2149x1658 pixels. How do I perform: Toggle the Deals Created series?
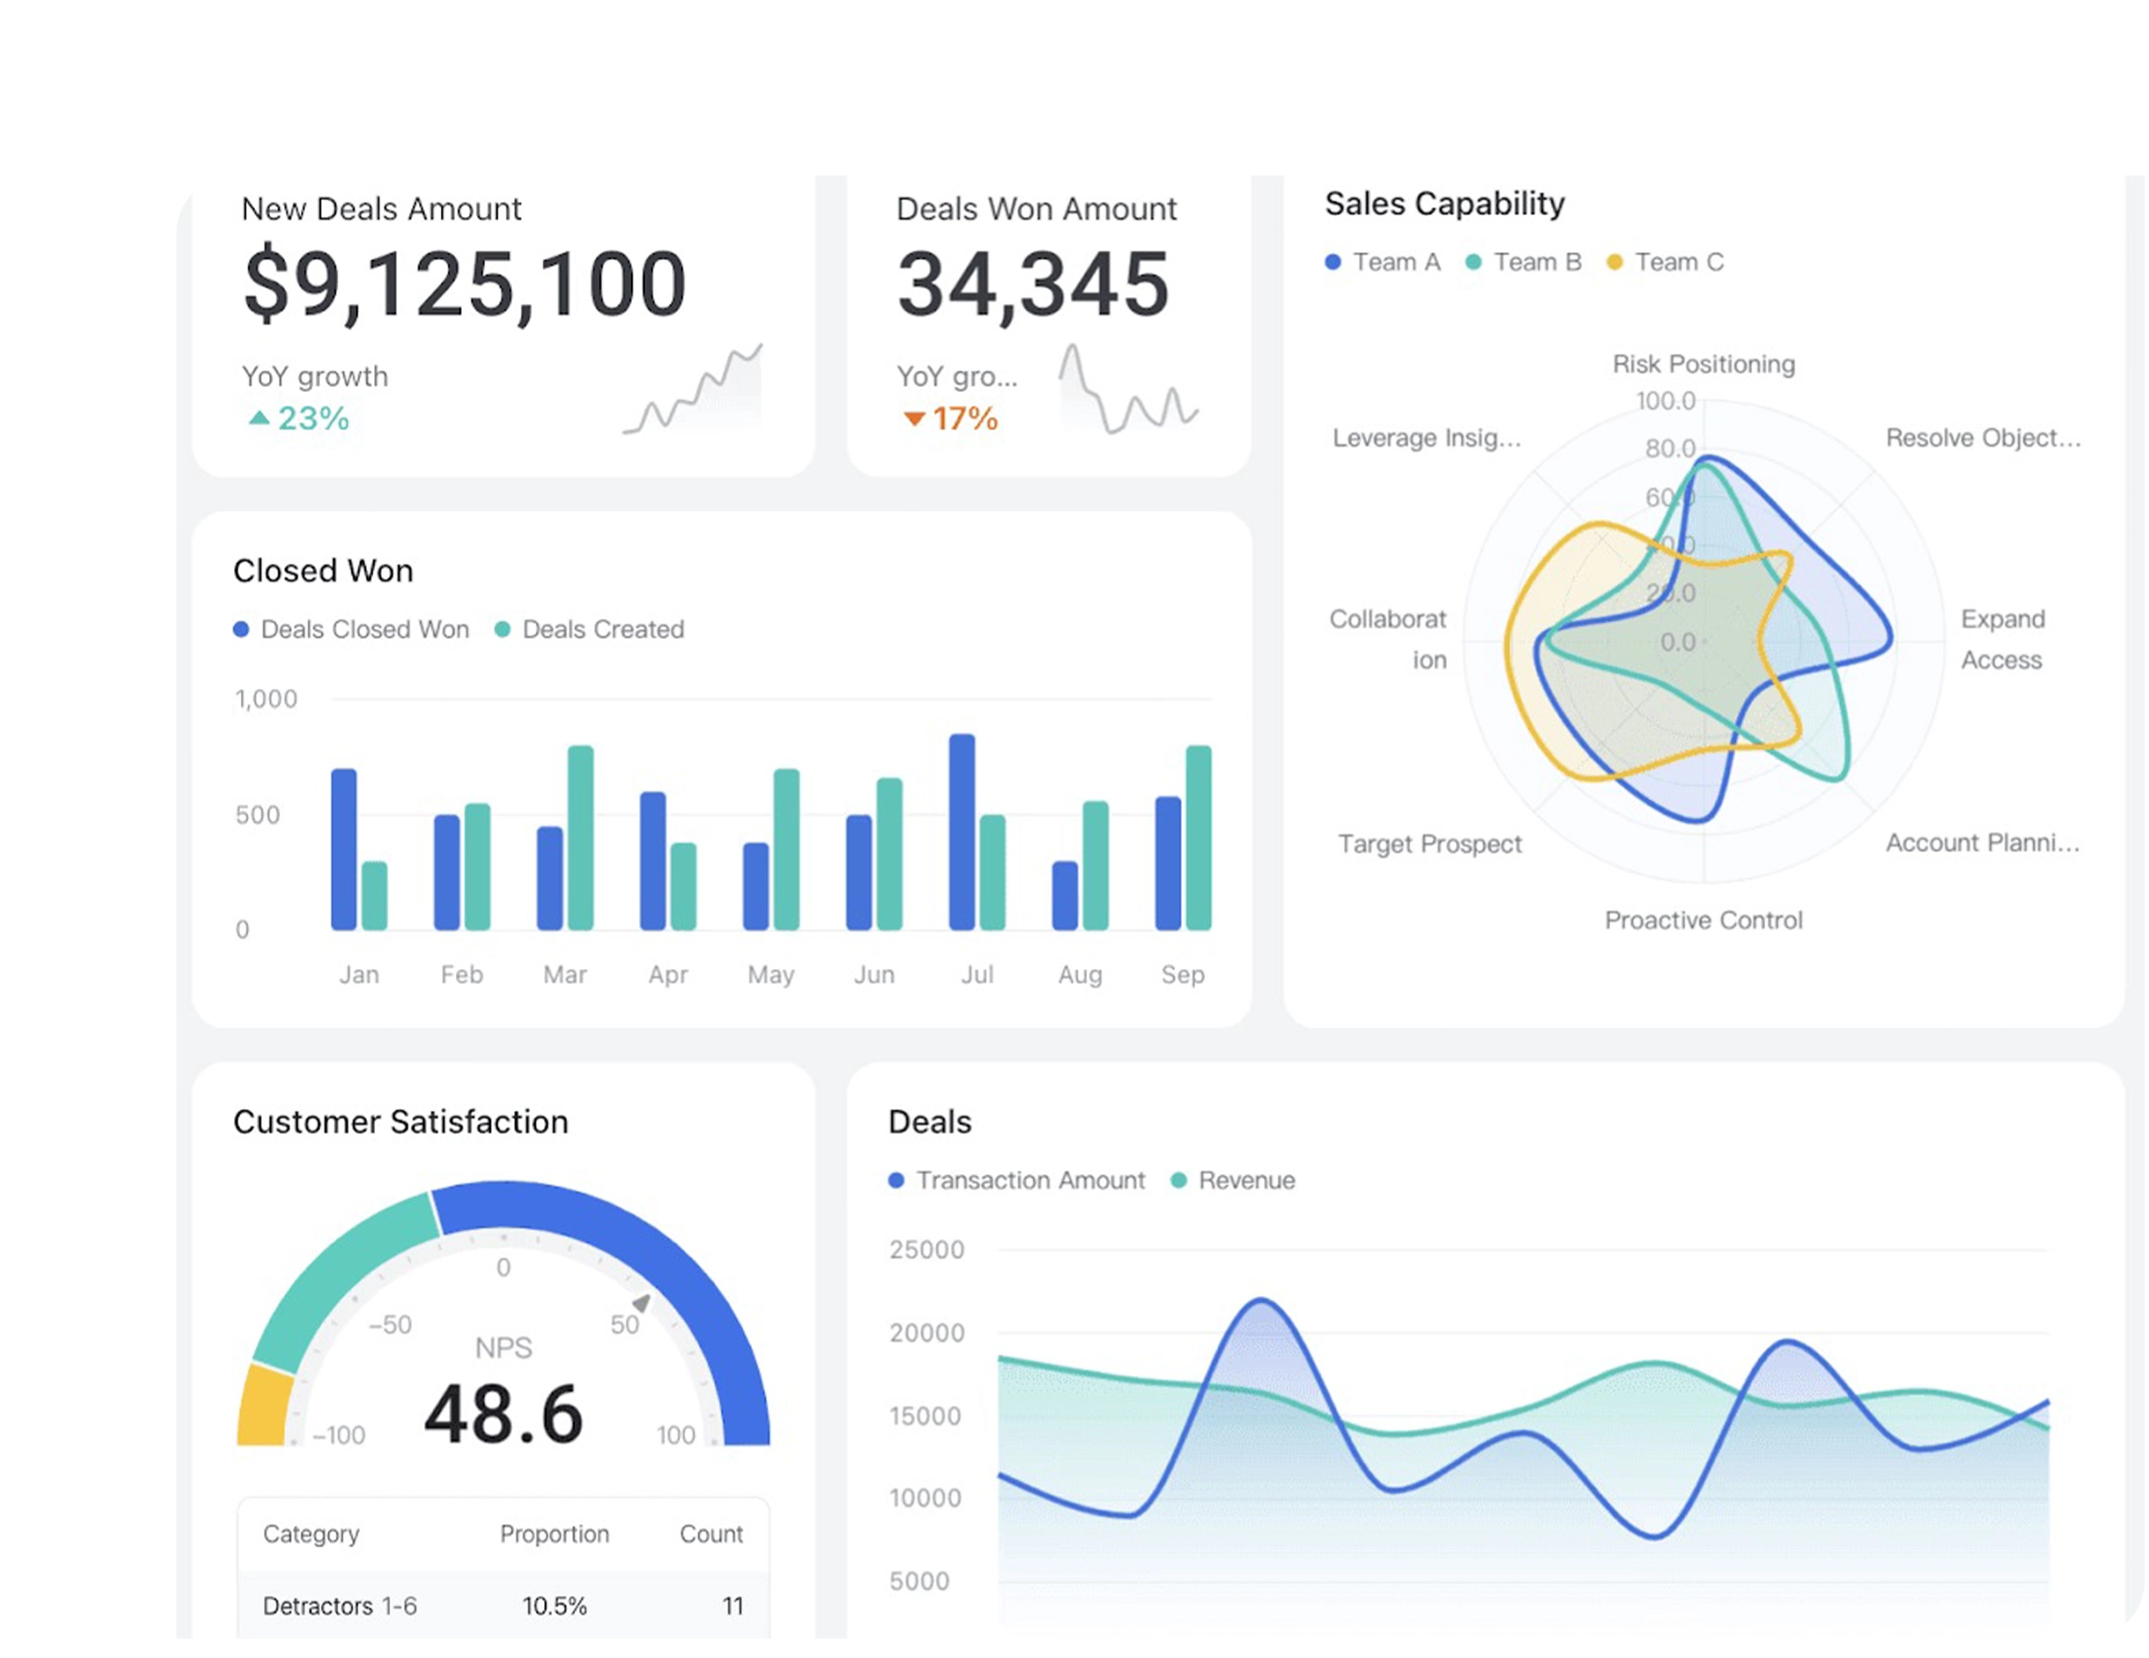tap(504, 629)
